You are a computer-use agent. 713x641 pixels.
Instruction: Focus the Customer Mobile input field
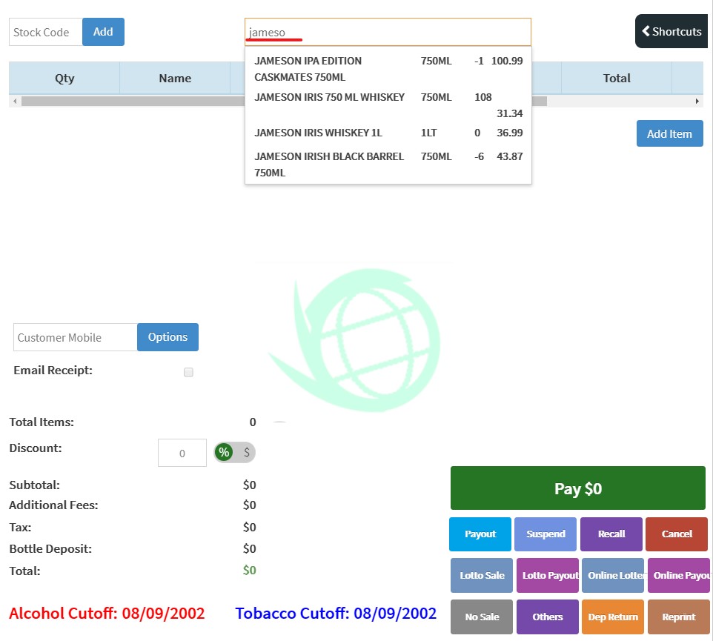click(75, 337)
